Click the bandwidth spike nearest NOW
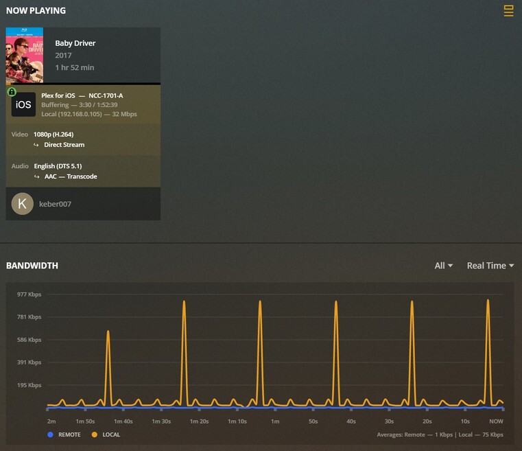The image size is (522, 451). point(488,352)
